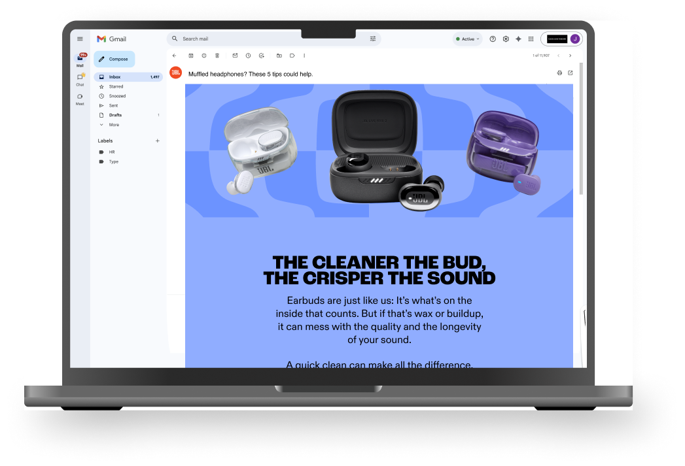Open Settings gear icon
The height and width of the screenshot is (466, 685).
[506, 39]
